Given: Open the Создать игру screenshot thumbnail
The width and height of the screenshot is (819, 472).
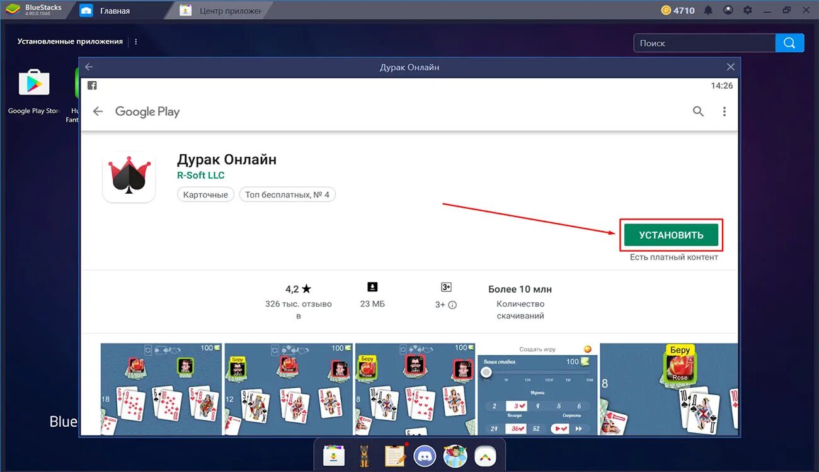Looking at the screenshot, I should click(537, 389).
